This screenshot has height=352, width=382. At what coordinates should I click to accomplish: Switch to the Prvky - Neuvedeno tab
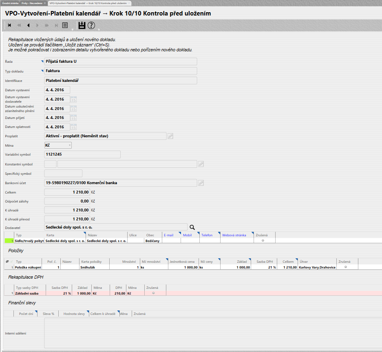32,3
